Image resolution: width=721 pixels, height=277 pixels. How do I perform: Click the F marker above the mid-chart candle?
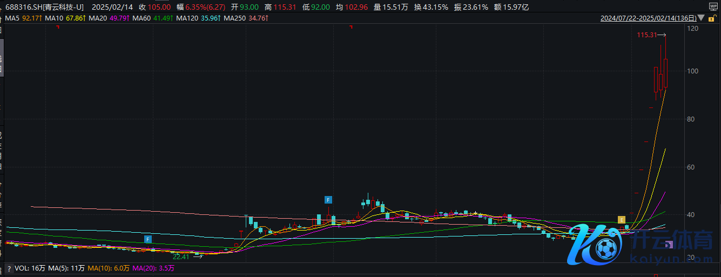pos(328,200)
